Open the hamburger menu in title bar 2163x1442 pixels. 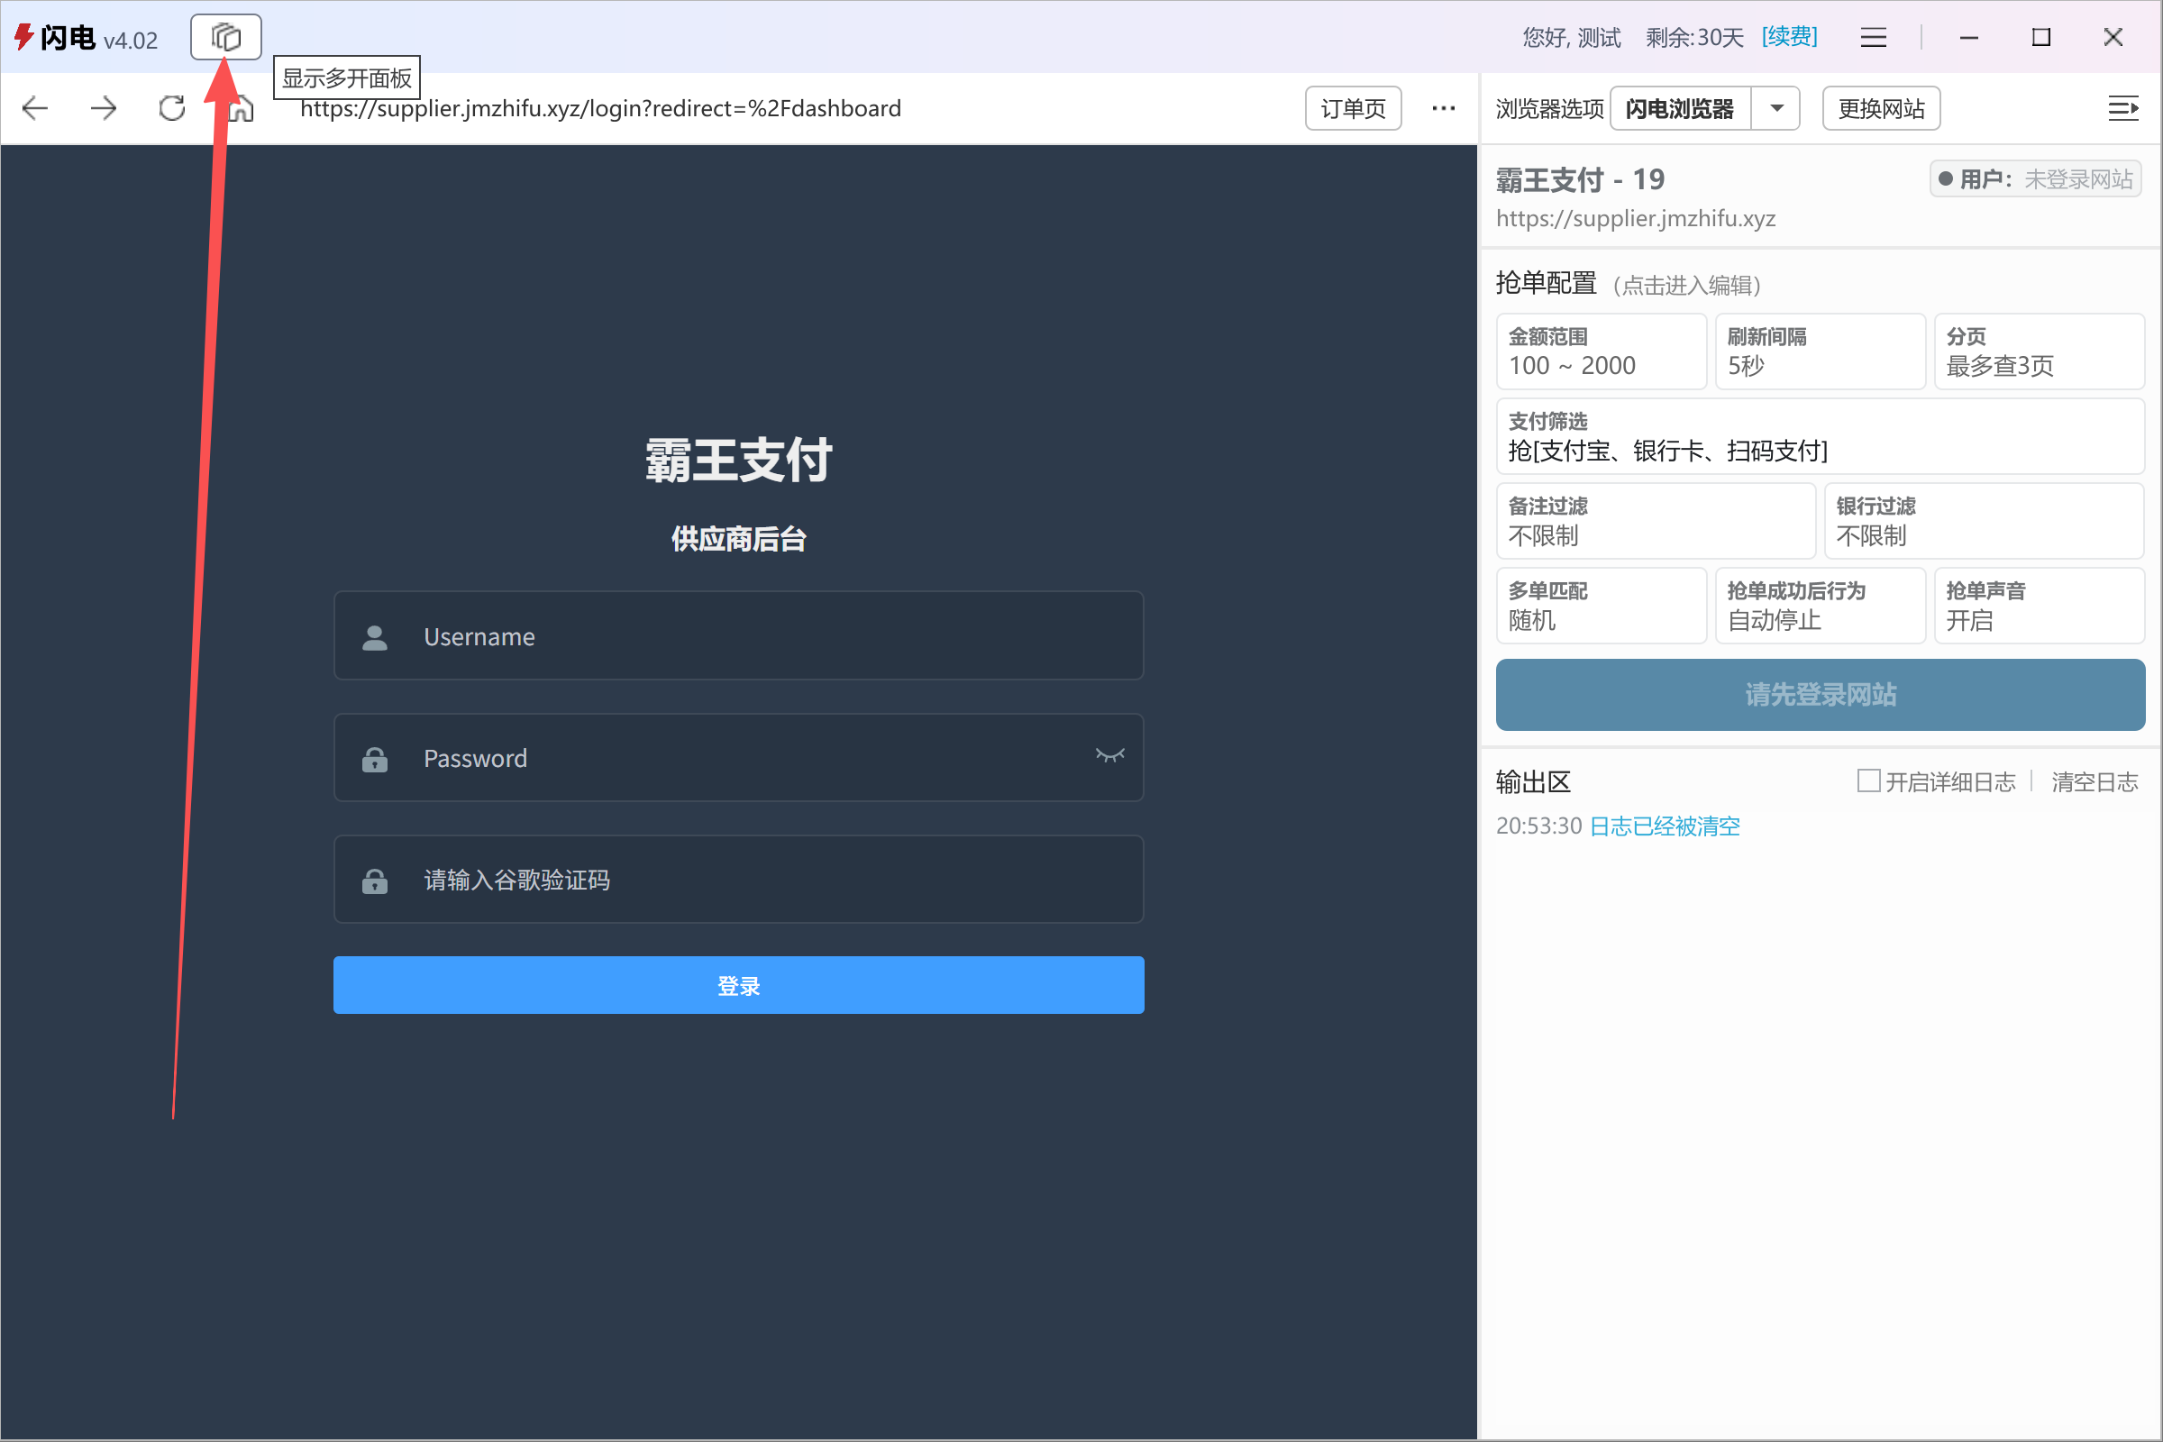pyautogui.click(x=1873, y=38)
